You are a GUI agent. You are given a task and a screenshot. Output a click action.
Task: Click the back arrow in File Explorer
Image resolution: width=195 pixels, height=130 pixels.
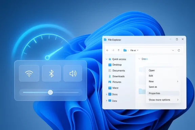tap(107, 50)
